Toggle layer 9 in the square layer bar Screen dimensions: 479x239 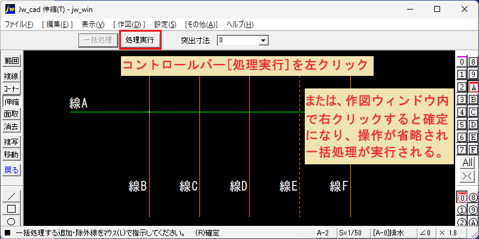coord(473,74)
